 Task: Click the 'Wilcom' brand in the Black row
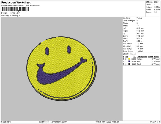[157, 64]
